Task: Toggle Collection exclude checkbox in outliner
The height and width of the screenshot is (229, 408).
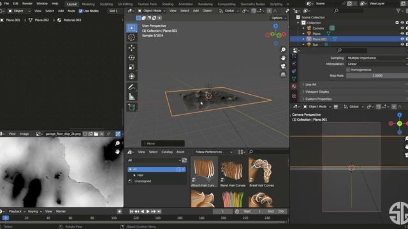Action: pos(397,23)
